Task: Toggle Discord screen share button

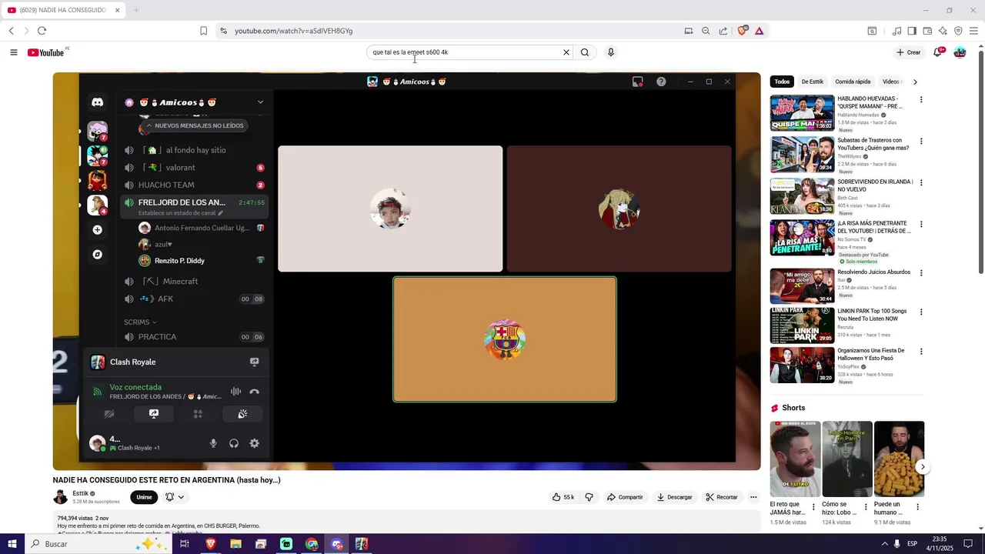Action: coord(154,414)
